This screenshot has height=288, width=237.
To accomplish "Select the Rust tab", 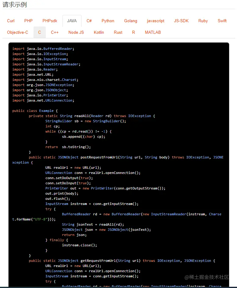I will [x=118, y=32].
